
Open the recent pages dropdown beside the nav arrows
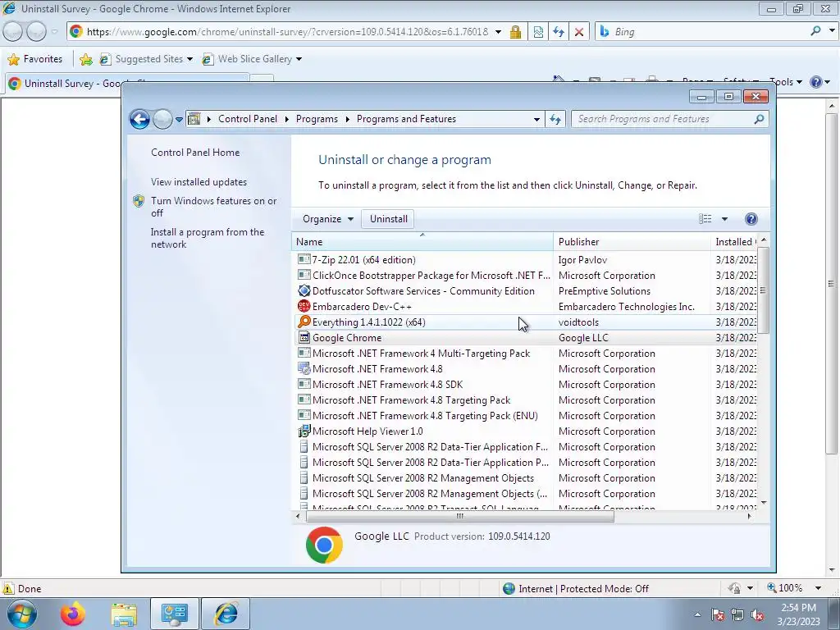click(179, 120)
